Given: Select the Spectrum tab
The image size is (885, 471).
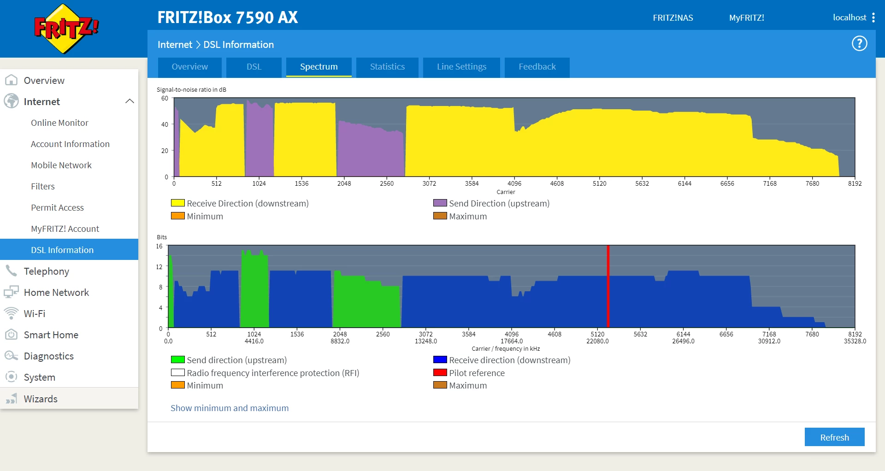Looking at the screenshot, I should [319, 67].
